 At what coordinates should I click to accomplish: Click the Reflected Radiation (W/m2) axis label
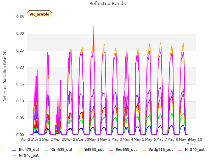5,77
